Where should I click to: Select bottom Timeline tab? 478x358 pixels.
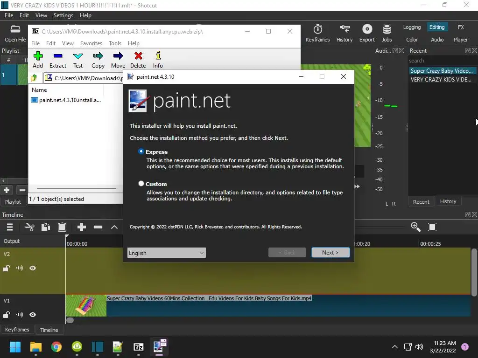coord(49,330)
